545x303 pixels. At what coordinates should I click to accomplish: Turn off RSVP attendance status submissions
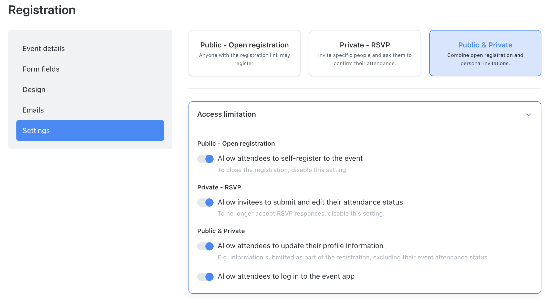point(205,202)
